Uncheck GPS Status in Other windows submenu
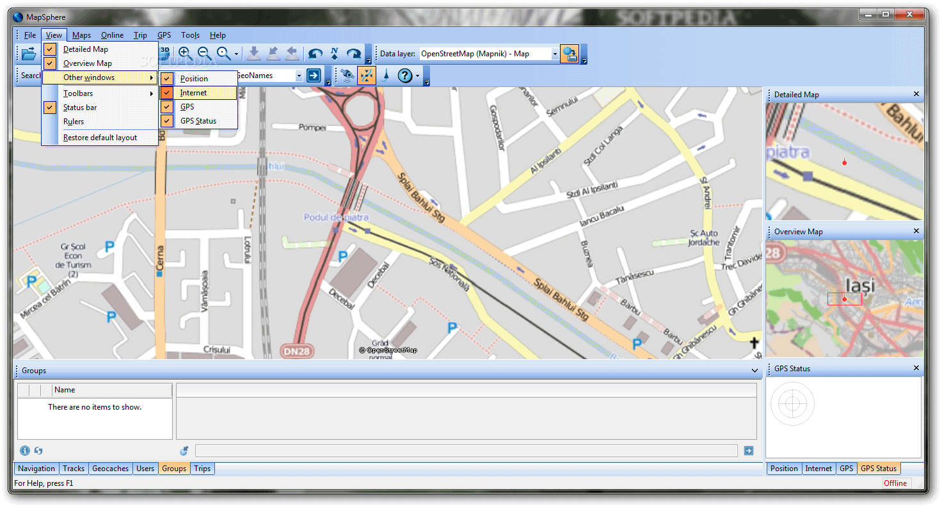Screen dimensions: 942x507 click(167, 121)
